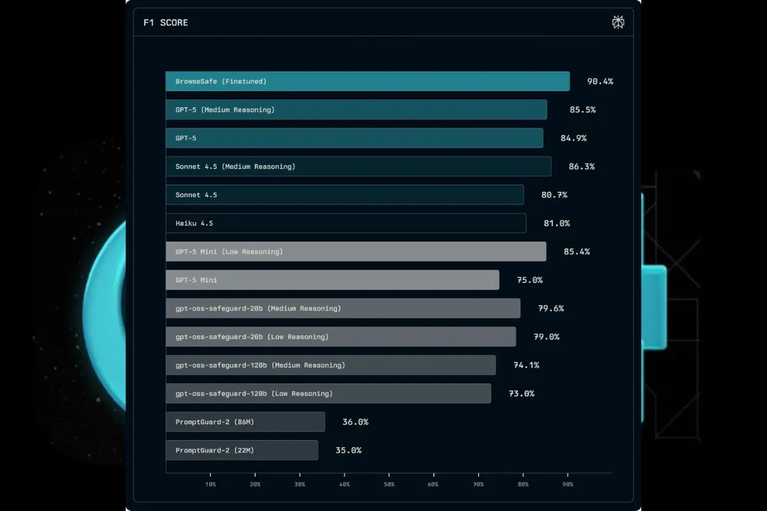767x511 pixels.
Task: Click the 86.3% score value
Action: (582, 166)
